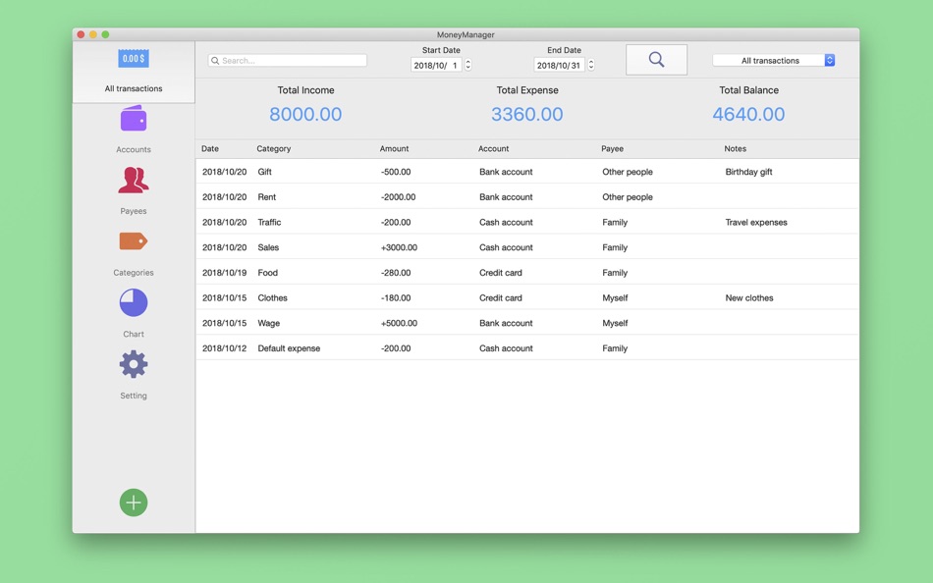Click the Start Date field

coord(436,65)
